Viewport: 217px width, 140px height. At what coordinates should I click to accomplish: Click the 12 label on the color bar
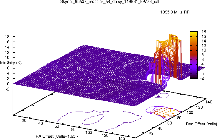point(204,46)
